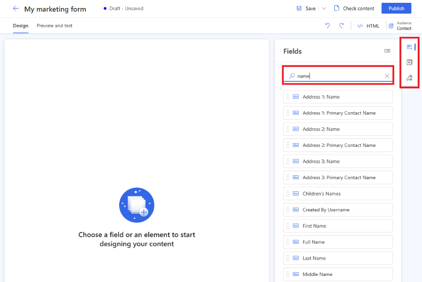Click drag handle of Middle Name field
422x282 pixels.
click(287, 274)
